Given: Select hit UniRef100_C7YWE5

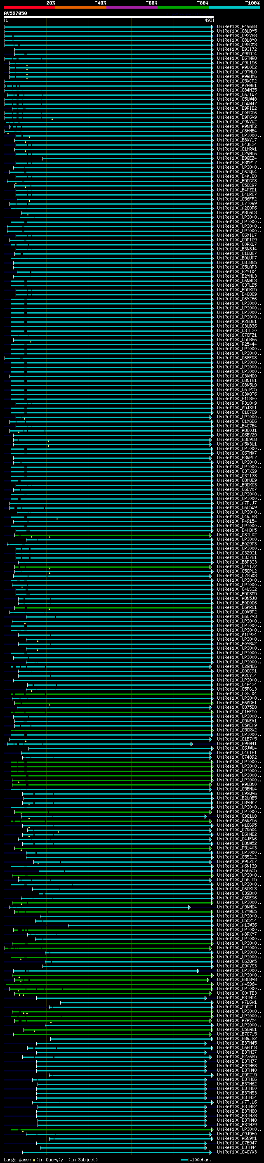Looking at the screenshot, I should [x=237, y=911].
